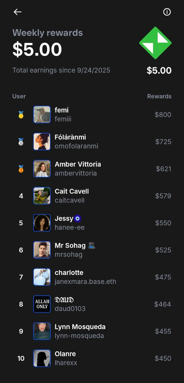Tap Fólárànmì's avatar image

[x=42, y=142]
